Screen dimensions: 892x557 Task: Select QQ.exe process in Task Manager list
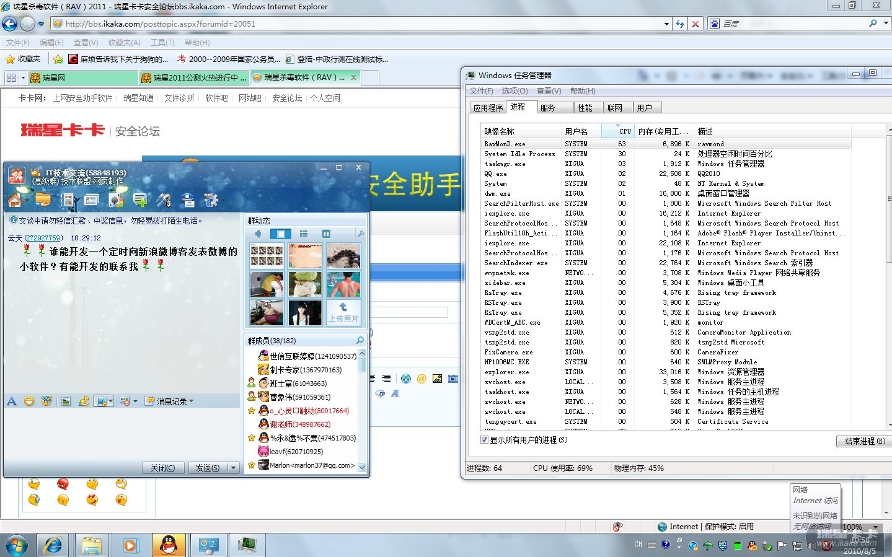667,173
